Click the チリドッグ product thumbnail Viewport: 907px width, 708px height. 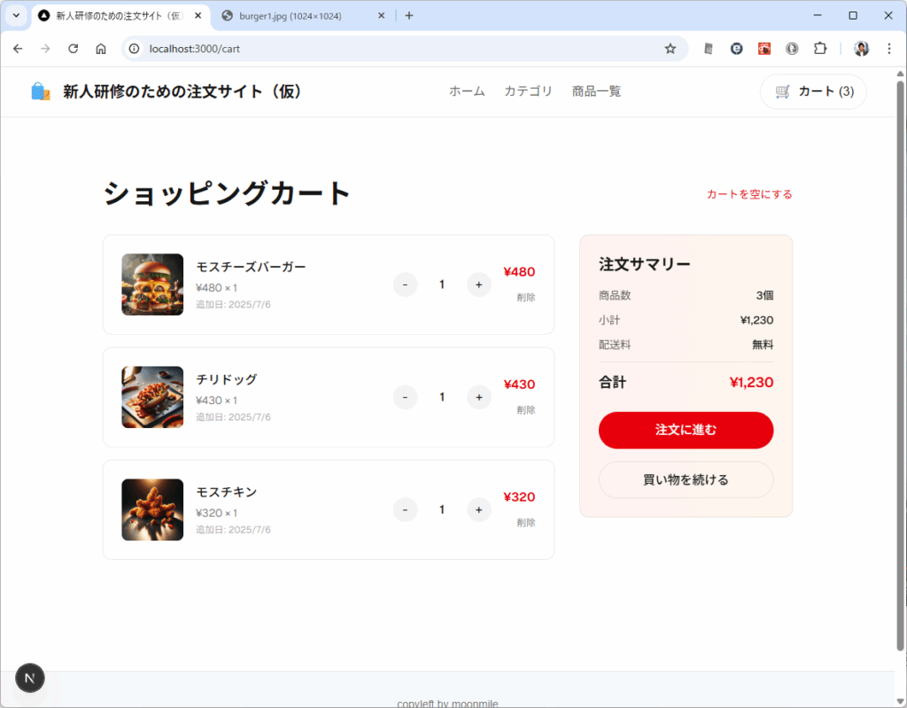click(x=152, y=397)
